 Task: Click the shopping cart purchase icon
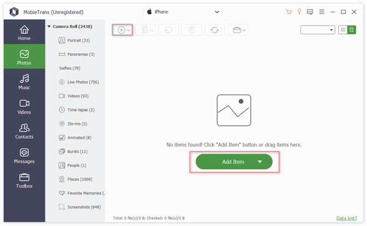(x=289, y=12)
